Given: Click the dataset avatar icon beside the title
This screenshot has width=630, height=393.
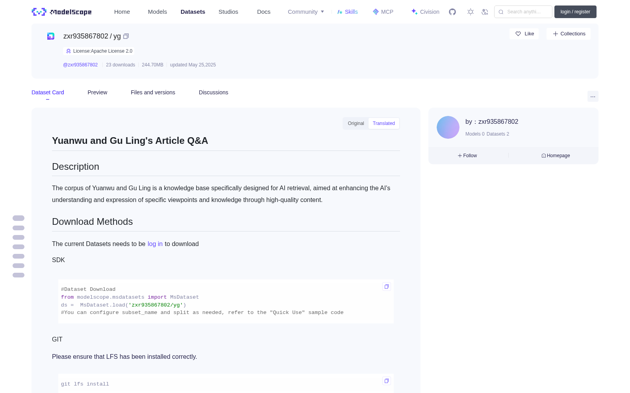Looking at the screenshot, I should tap(51, 36).
